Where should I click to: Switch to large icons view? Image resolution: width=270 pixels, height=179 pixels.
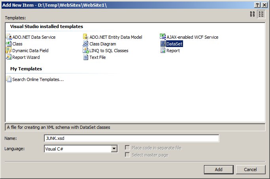pyautogui.click(x=253, y=14)
